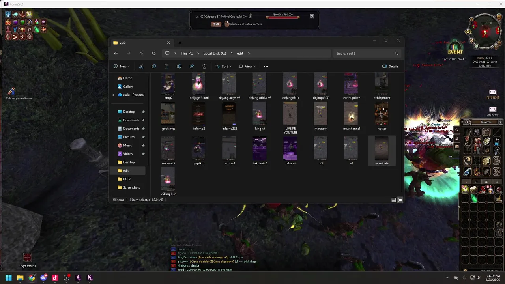Screen dimensions: 505x284
Task: Open the inventory settings gear icon
Action: (x=466, y=122)
